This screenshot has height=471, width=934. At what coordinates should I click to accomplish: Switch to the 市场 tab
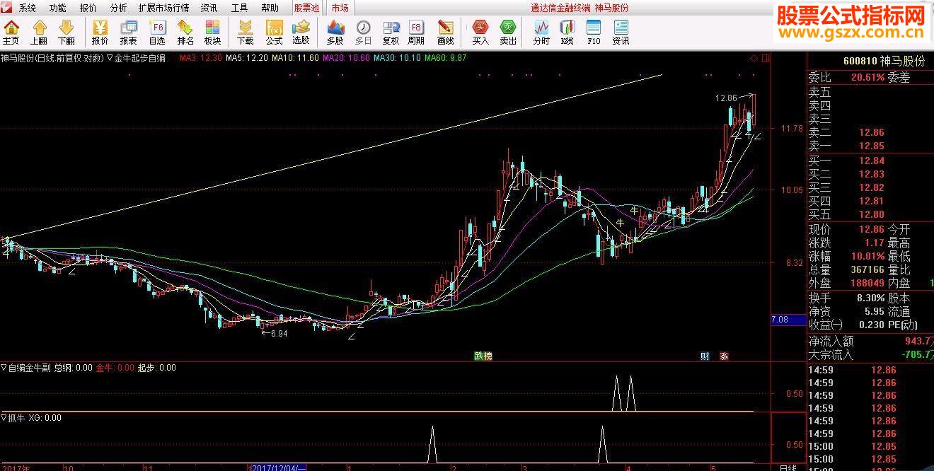(x=340, y=8)
